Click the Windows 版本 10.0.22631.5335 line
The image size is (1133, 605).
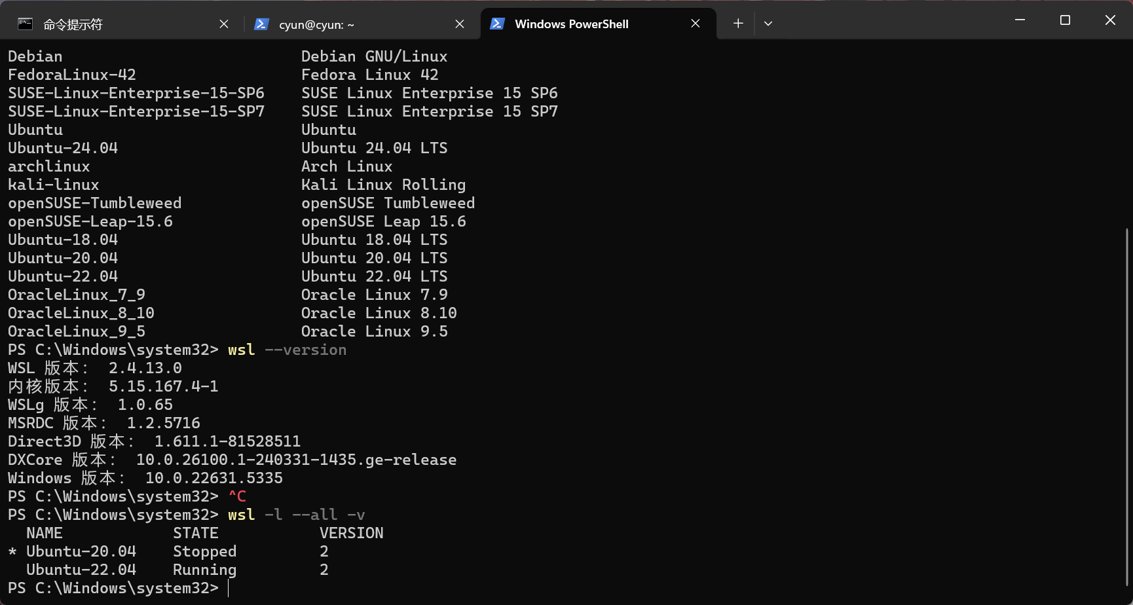pos(145,478)
